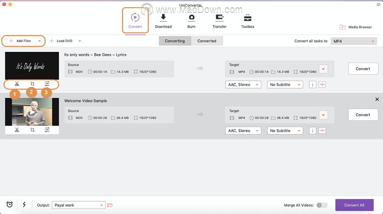Click the scissors trim icon under first video
Image resolution: width=383 pixels, height=214 pixels.
point(17,84)
